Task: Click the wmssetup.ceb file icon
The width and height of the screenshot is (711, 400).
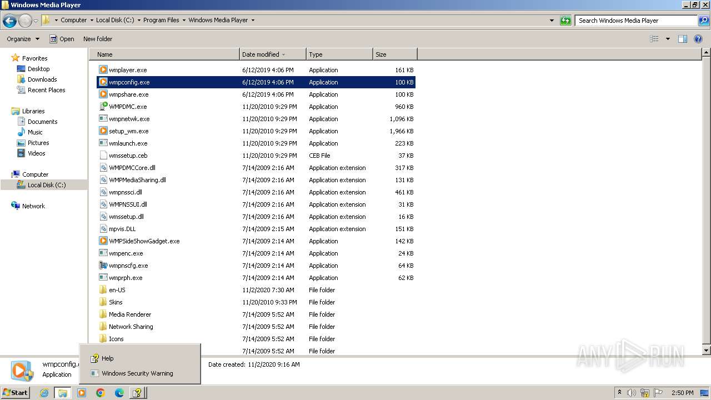Action: click(103, 156)
